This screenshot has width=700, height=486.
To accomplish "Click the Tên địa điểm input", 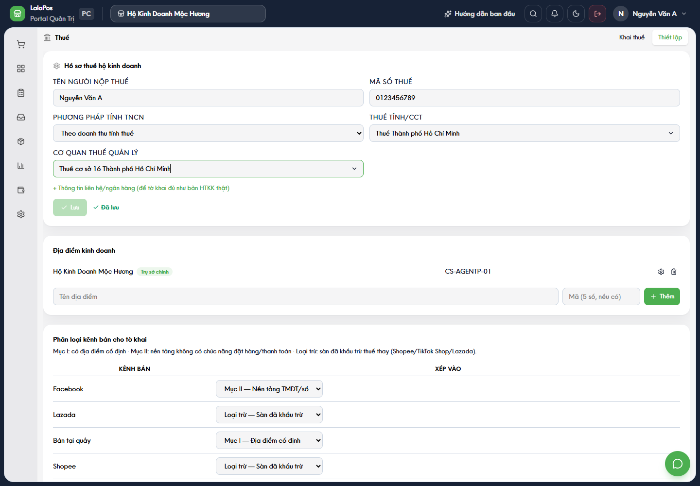I will click(x=306, y=296).
